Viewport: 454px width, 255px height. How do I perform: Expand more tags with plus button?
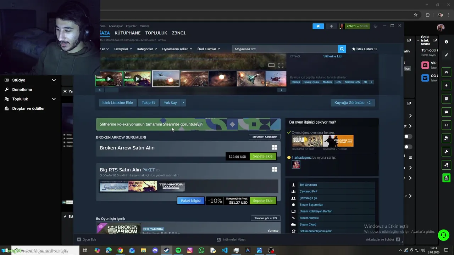371,82
